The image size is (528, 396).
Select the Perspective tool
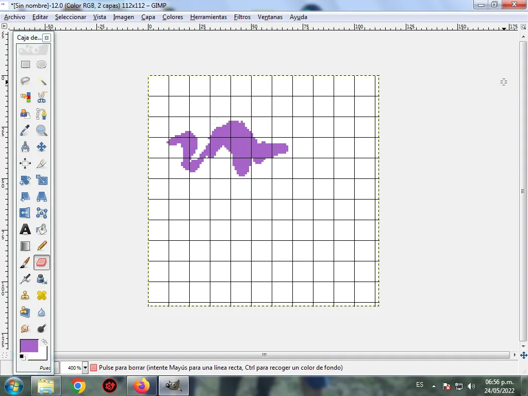(41, 196)
